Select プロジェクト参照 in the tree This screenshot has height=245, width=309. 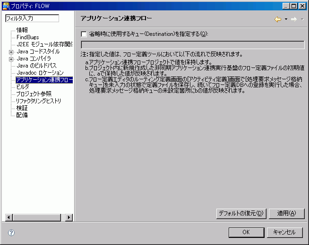point(34,94)
